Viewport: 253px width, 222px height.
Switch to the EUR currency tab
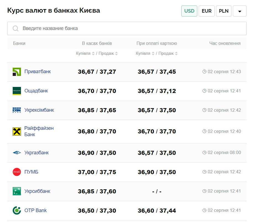[207, 11]
